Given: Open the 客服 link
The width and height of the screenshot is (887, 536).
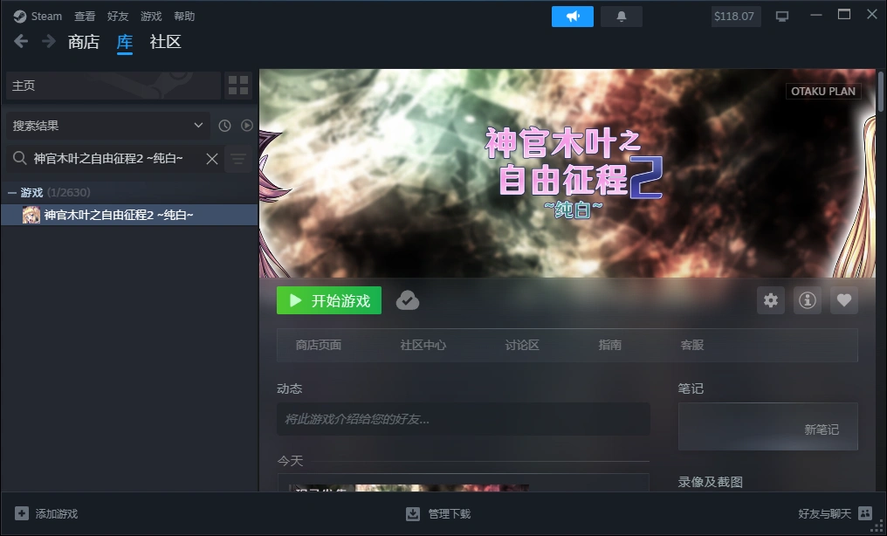Looking at the screenshot, I should (691, 345).
